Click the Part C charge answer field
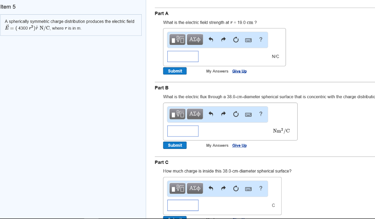Image resolution: width=375 pixels, height=219 pixels. [x=183, y=205]
